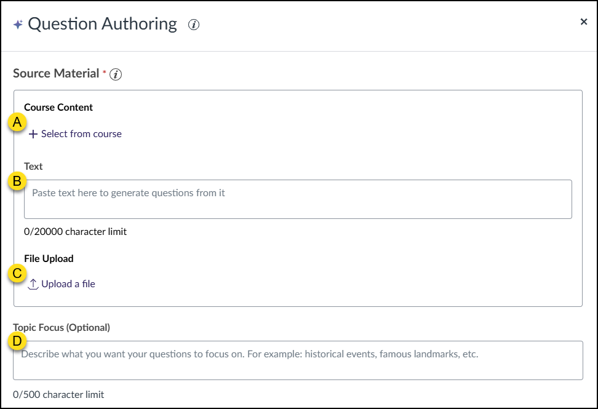Click the plus icon before Select from course
The height and width of the screenshot is (409, 598).
tap(33, 133)
